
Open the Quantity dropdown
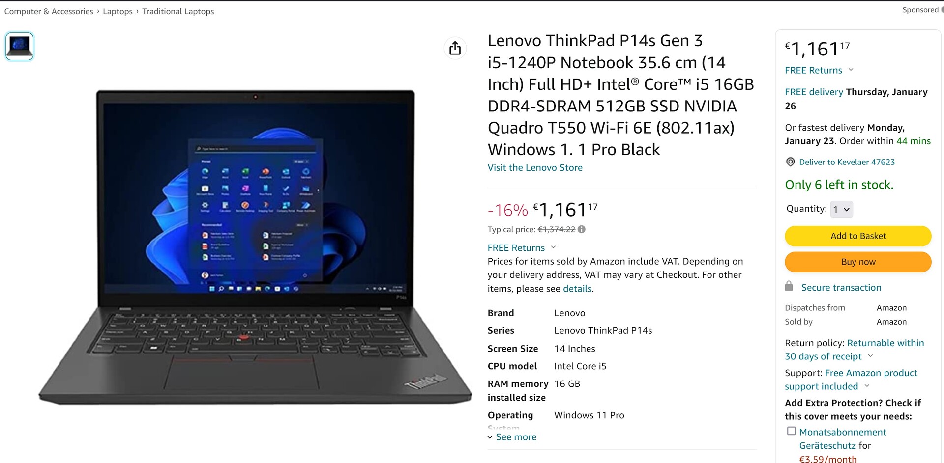click(841, 209)
